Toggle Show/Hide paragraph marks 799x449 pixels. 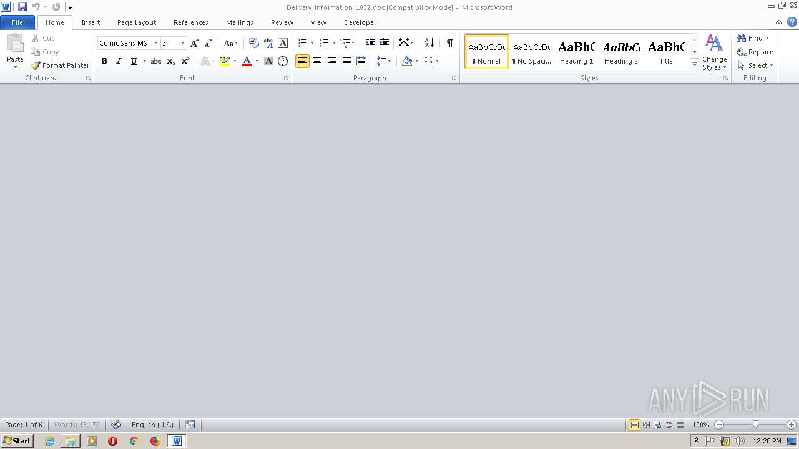point(449,43)
